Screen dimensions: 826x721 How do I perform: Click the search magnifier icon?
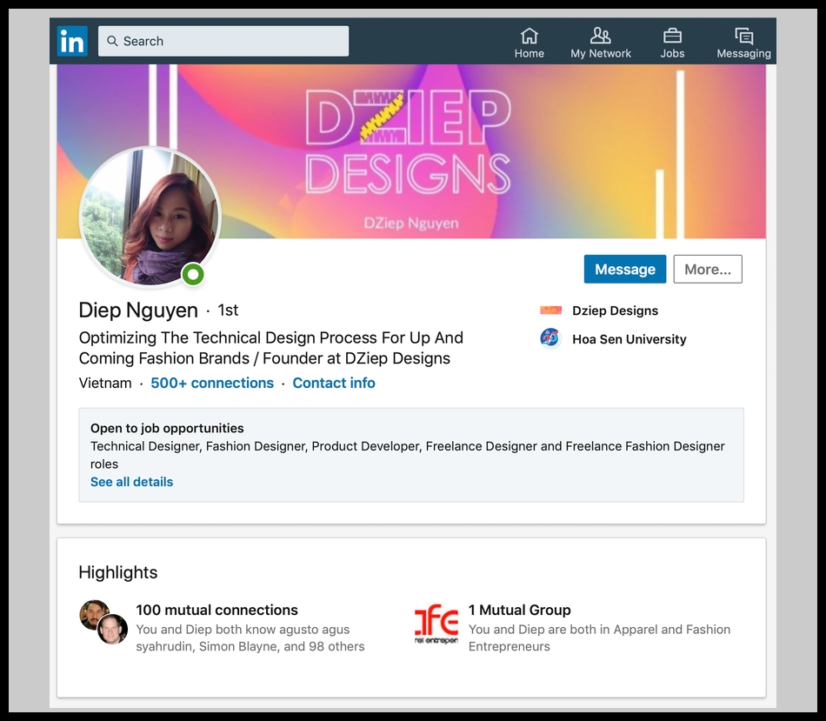click(x=112, y=41)
